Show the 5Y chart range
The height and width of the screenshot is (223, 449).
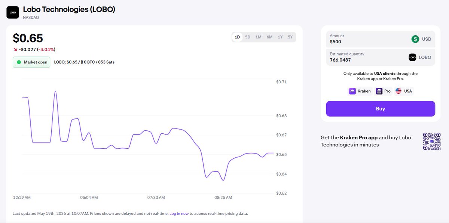click(x=290, y=37)
